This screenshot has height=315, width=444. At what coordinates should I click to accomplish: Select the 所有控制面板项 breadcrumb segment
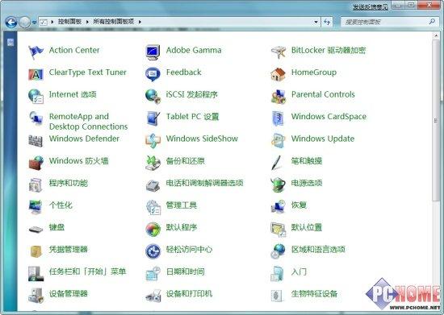pos(113,22)
